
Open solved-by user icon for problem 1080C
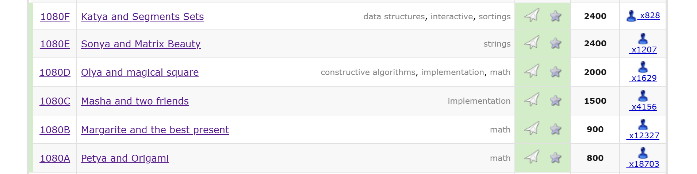[x=643, y=96]
